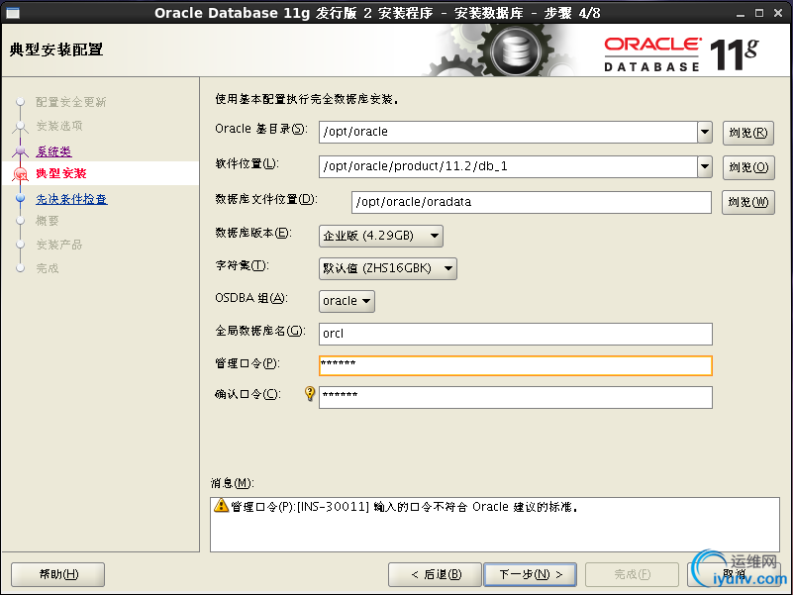
Task: Click 浏览(W) for database file location
Action: [x=748, y=202]
